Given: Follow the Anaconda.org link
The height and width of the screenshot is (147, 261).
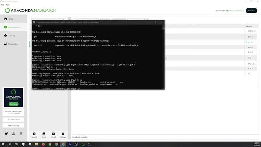Looking at the screenshot, I should [x=237, y=11].
